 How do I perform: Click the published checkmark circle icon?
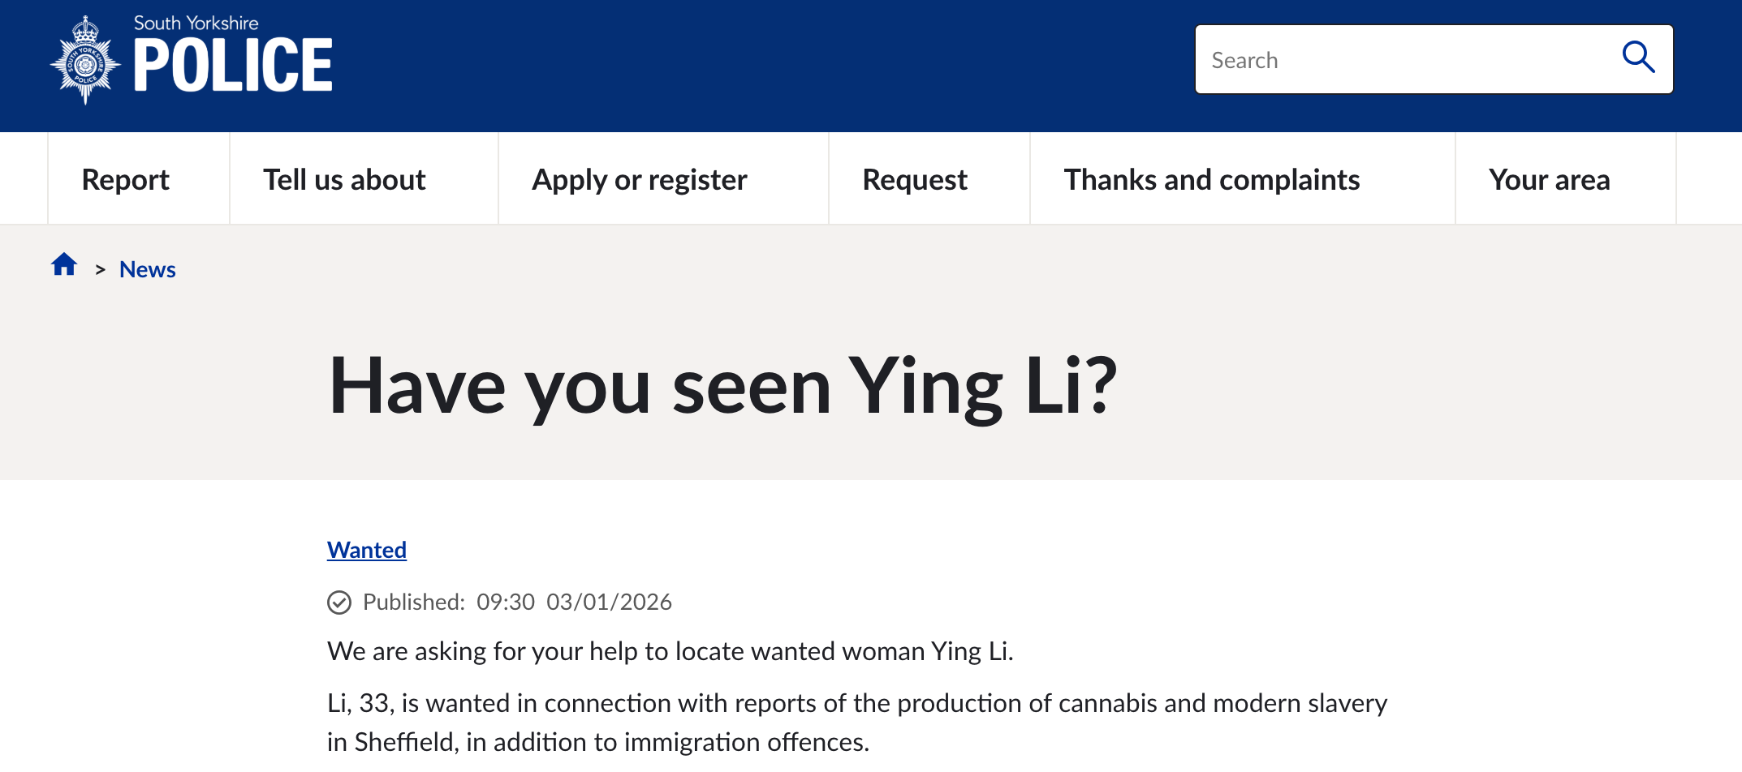coord(339,603)
